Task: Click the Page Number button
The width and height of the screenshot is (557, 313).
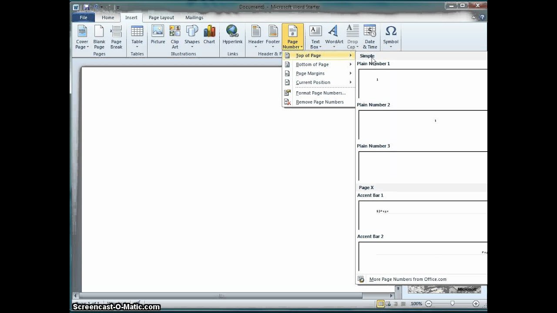Action: click(292, 37)
